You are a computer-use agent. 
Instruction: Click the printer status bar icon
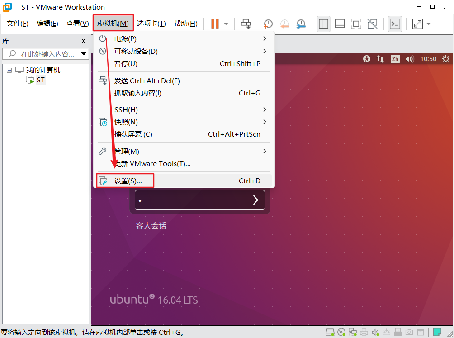(x=364, y=332)
